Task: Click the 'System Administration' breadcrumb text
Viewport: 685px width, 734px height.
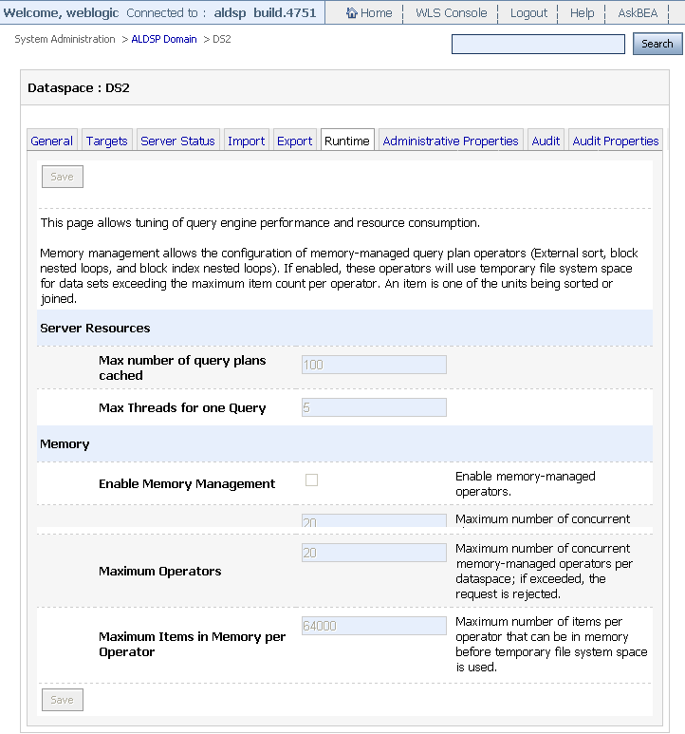Action: click(x=65, y=39)
